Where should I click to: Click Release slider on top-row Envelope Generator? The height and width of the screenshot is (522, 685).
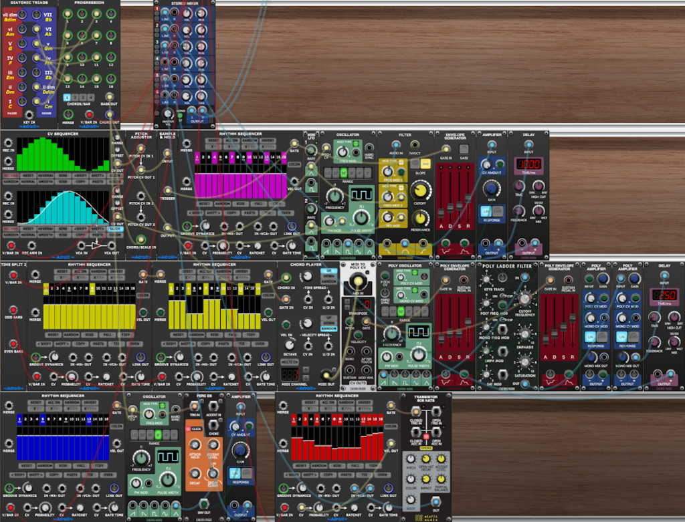[468, 199]
